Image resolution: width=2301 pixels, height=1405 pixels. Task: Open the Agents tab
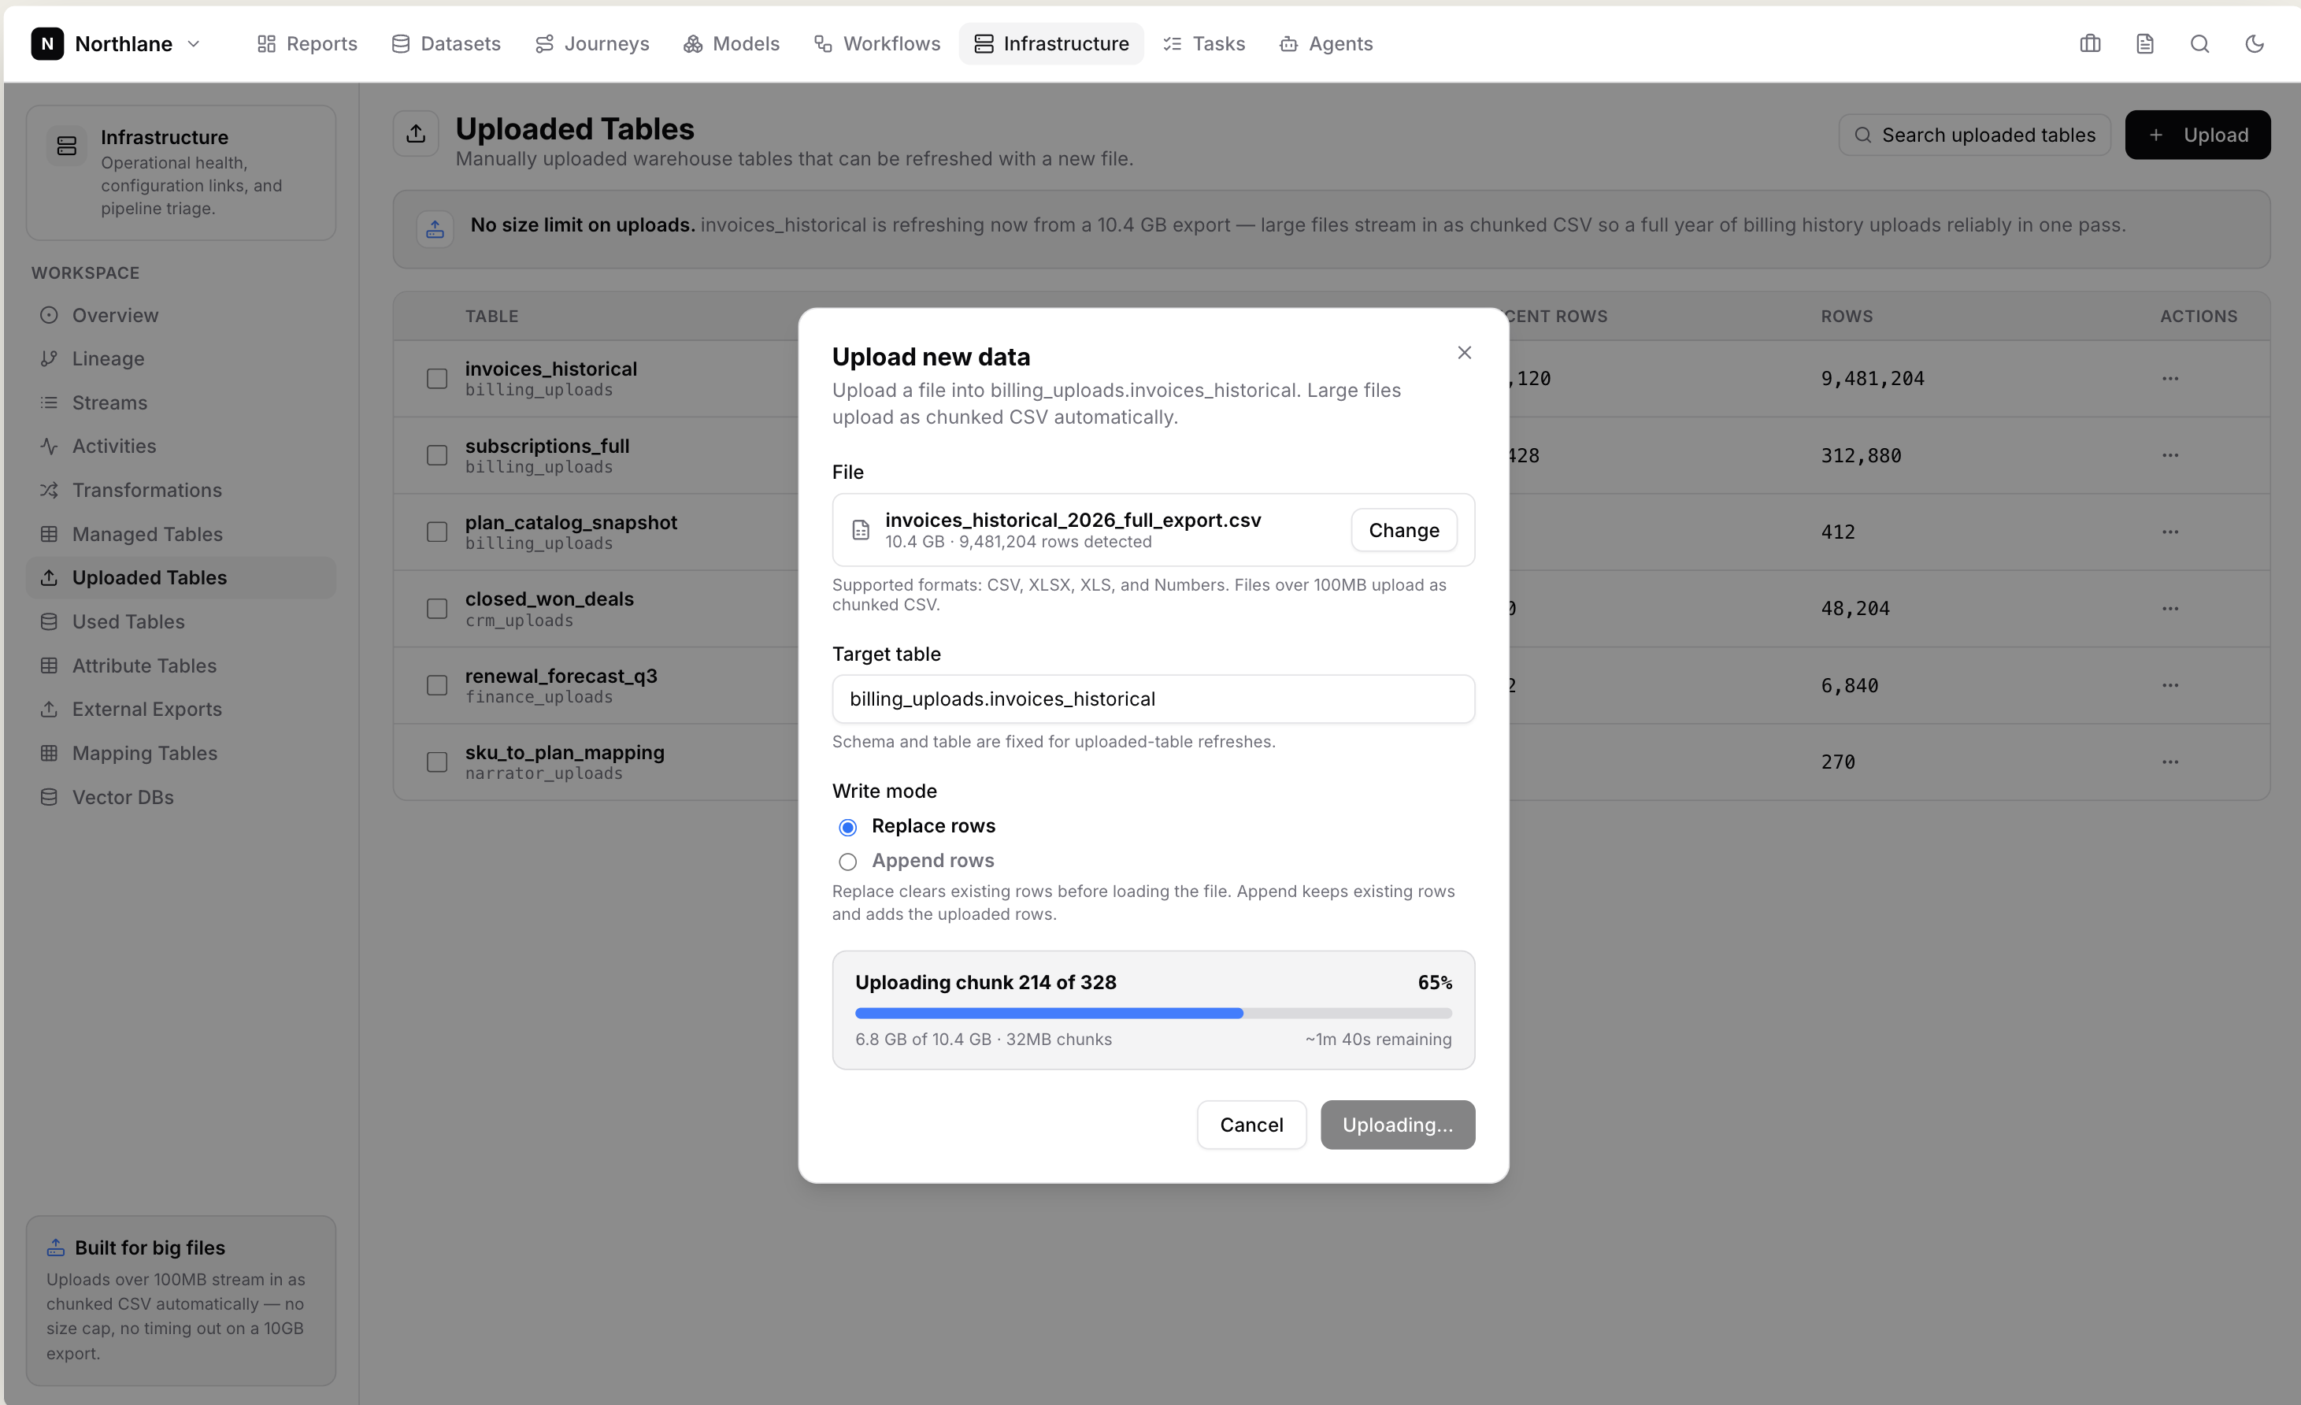click(x=1326, y=44)
